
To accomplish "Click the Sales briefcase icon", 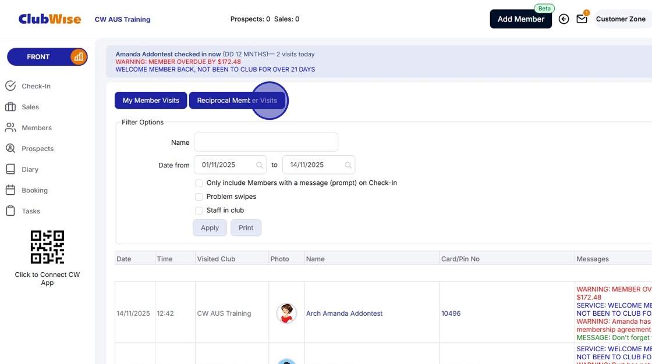I will pyautogui.click(x=10, y=107).
